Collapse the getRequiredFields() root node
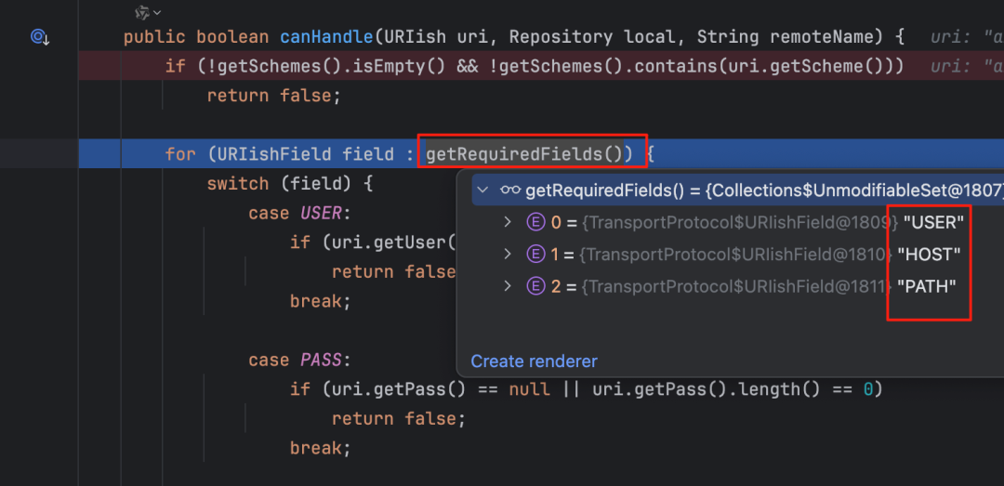The width and height of the screenshot is (1004, 486). click(x=482, y=190)
